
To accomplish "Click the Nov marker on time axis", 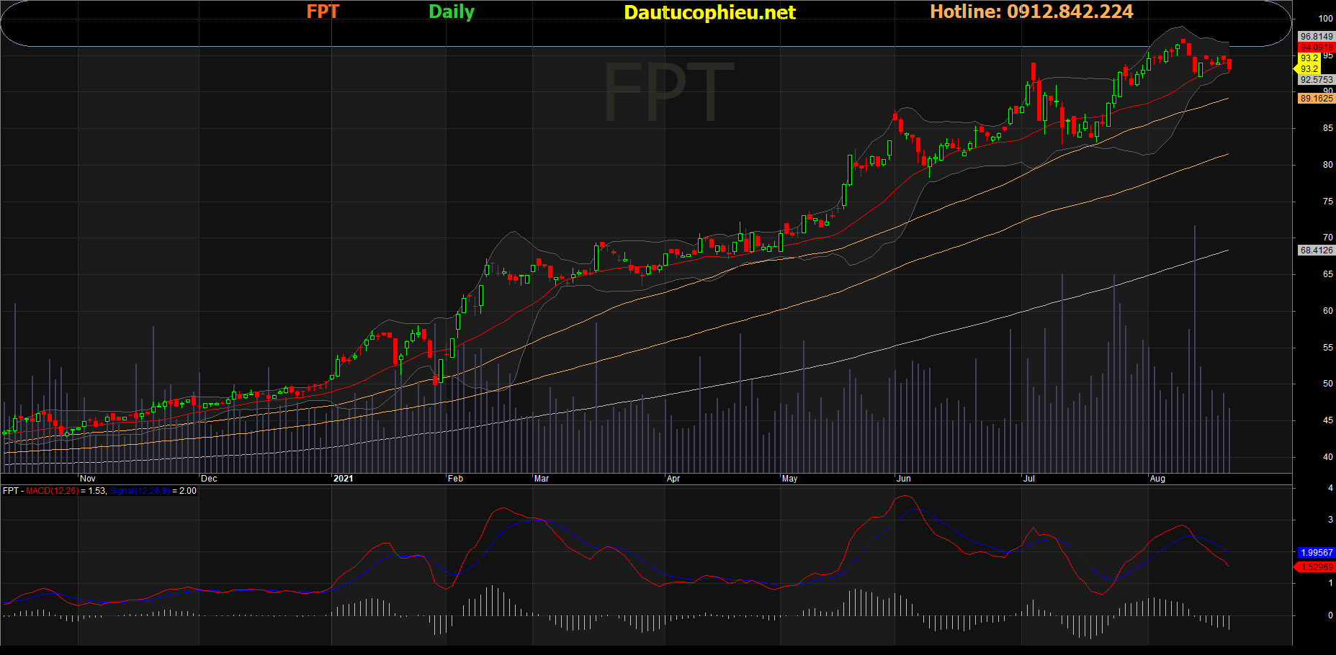I will 88,479.
